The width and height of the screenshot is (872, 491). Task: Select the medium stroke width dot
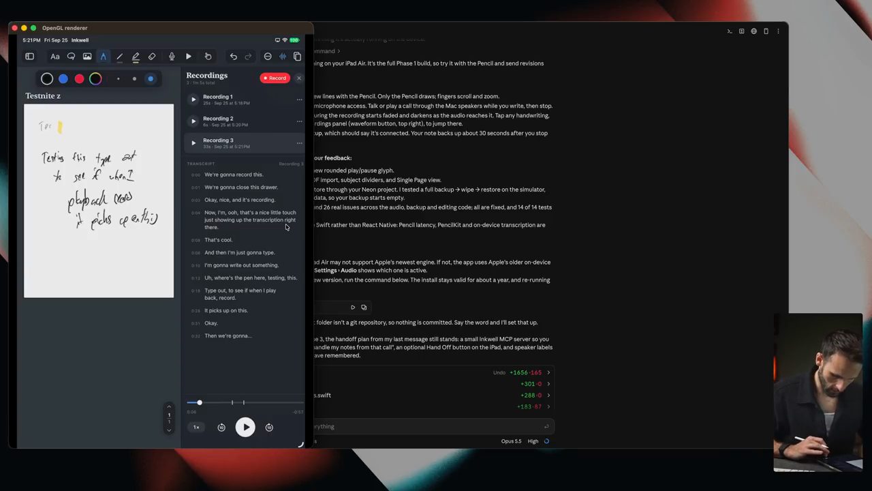(134, 79)
